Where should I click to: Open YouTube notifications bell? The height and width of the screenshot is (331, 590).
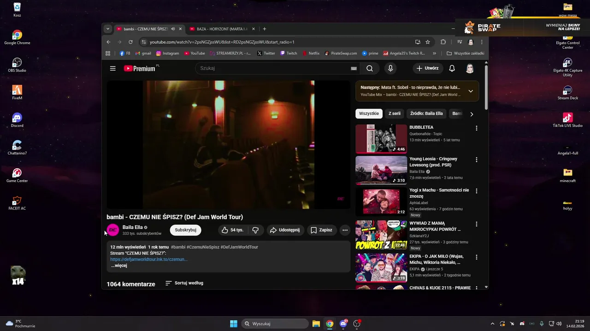tap(452, 68)
